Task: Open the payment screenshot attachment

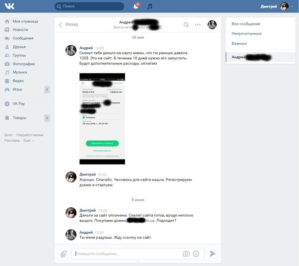Action: pos(102,118)
